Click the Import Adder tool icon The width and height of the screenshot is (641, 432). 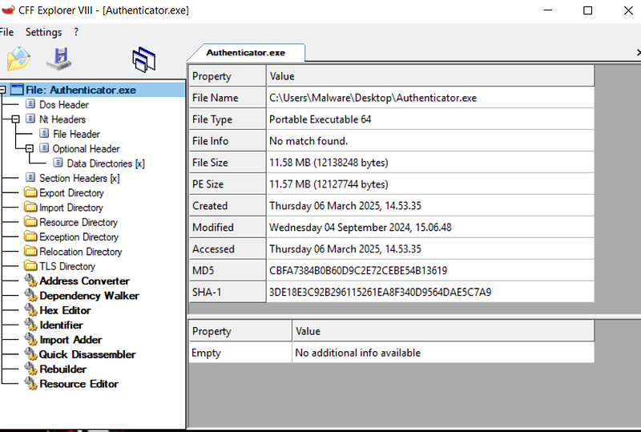[x=30, y=340]
